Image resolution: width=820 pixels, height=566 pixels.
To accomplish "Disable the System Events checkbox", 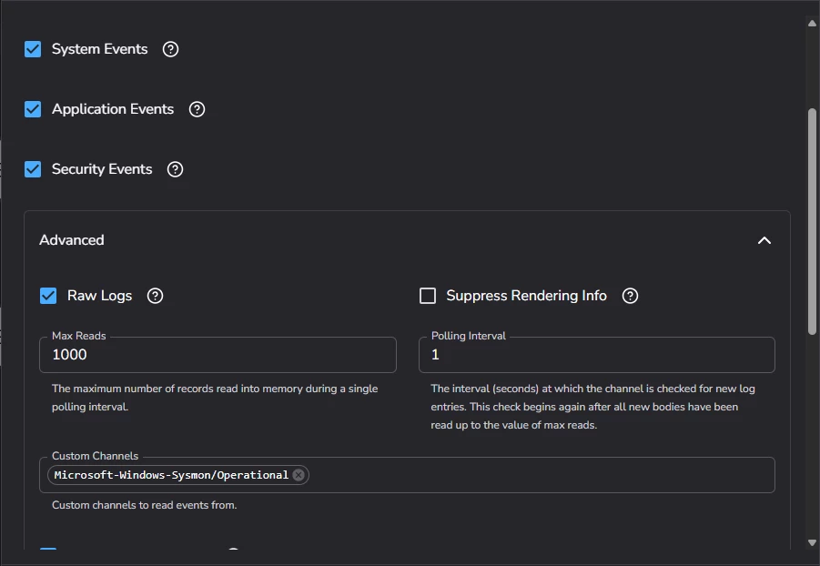I will point(33,49).
